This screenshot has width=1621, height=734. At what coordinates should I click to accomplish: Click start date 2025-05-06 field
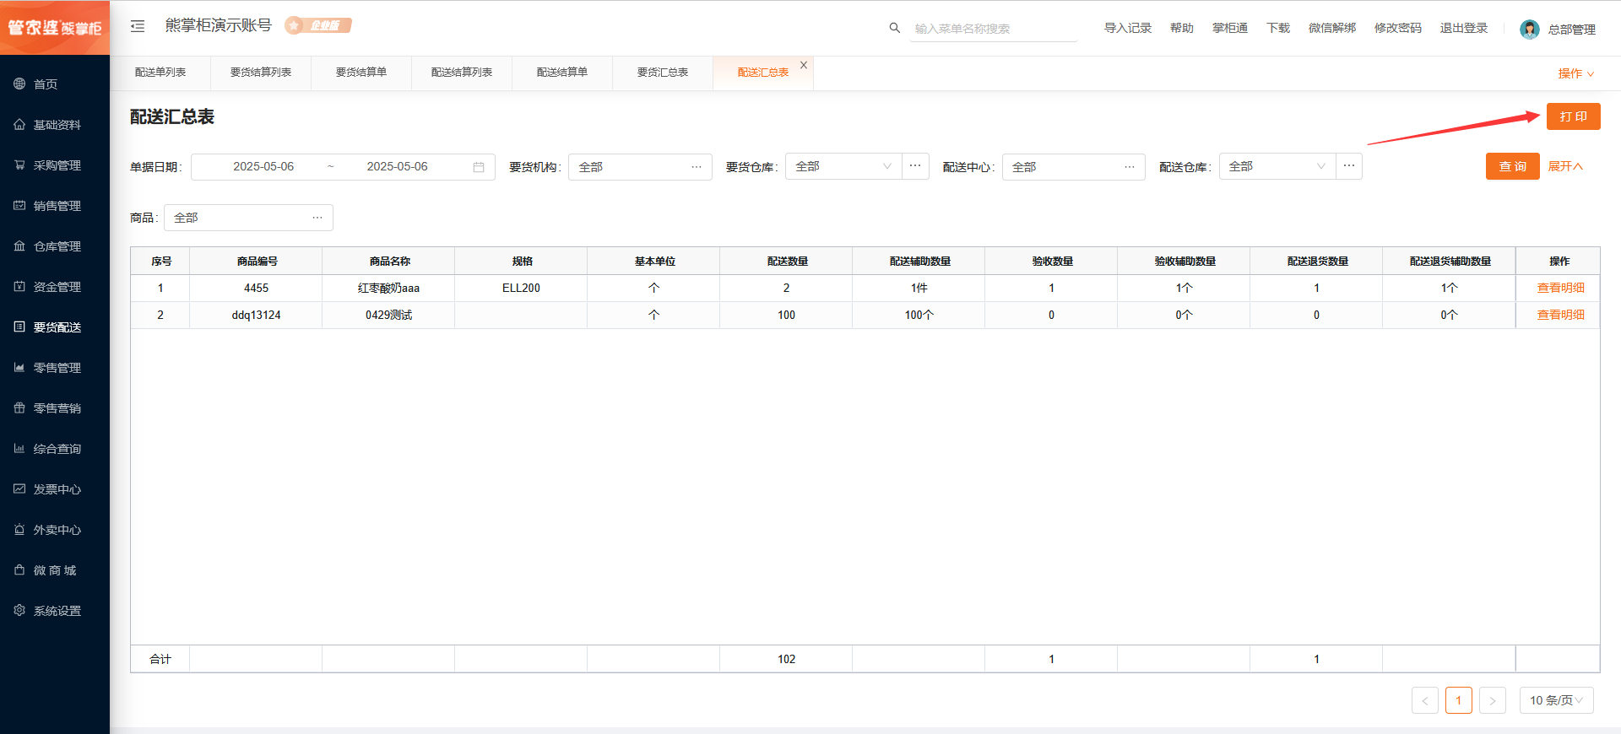click(x=263, y=166)
